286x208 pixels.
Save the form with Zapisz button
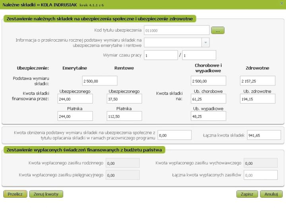247,194
